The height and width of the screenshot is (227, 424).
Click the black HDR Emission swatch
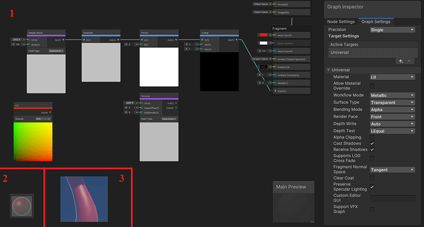pyautogui.click(x=264, y=67)
